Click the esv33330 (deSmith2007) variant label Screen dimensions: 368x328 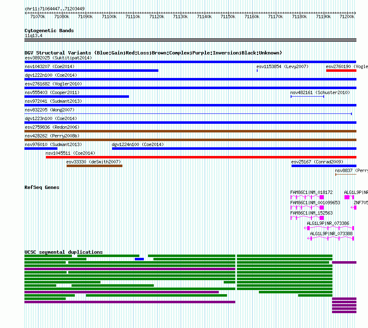pyautogui.click(x=93, y=162)
